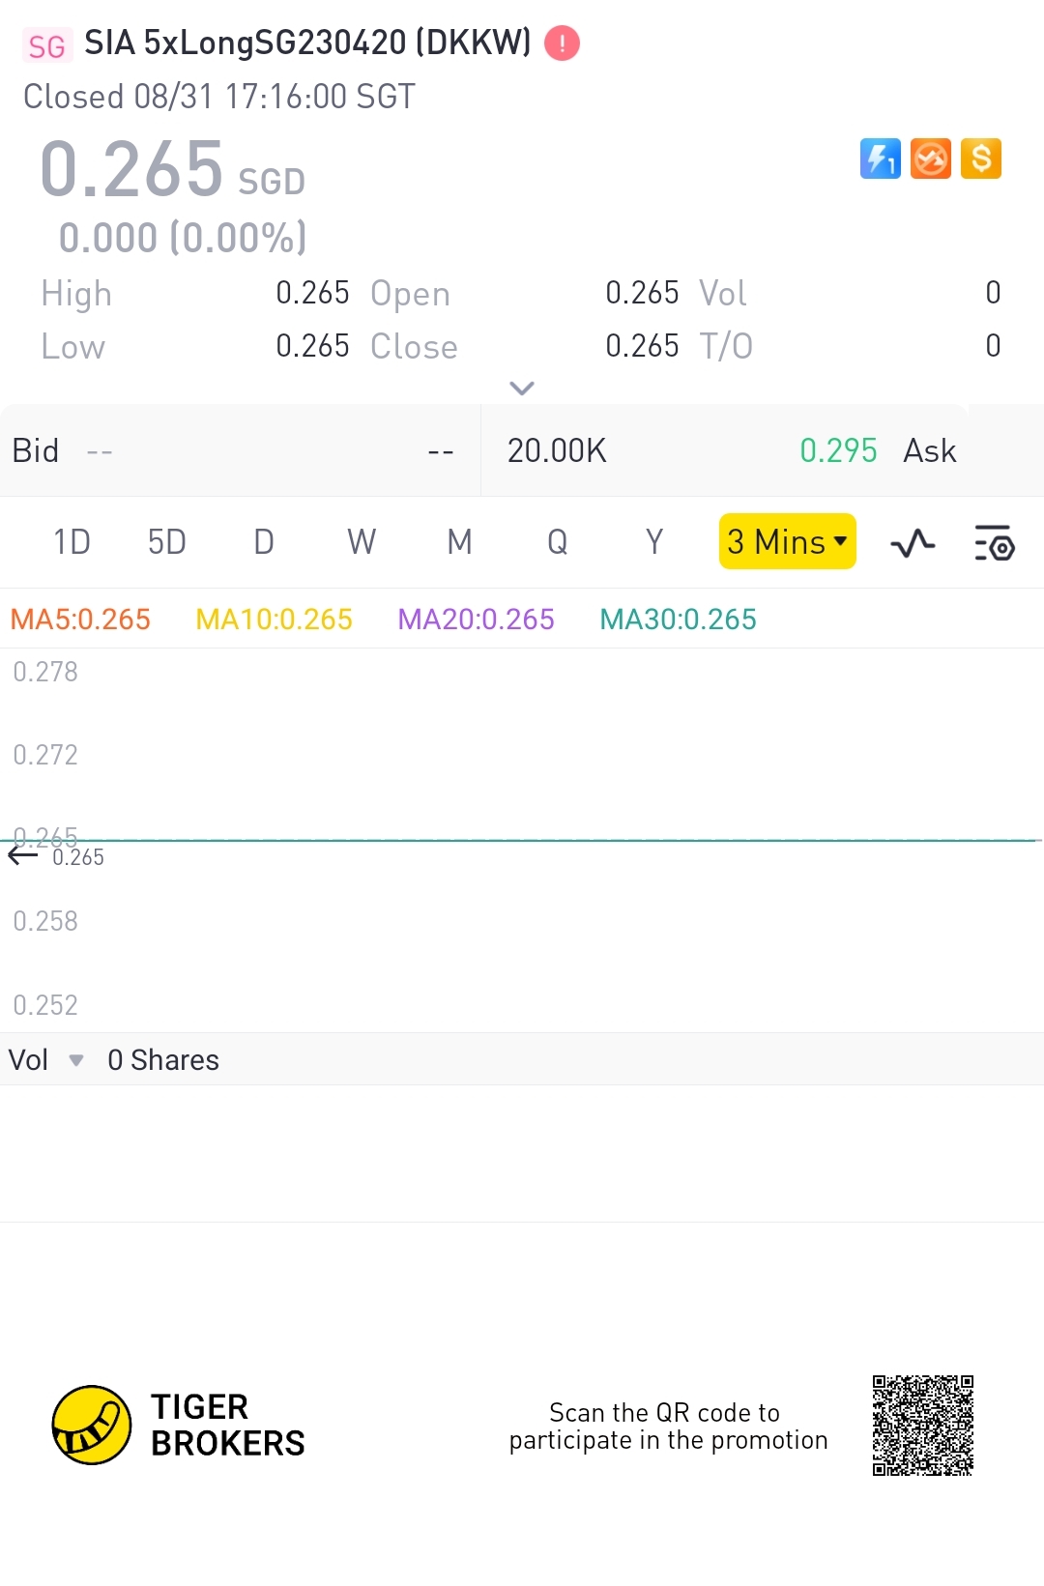
Task: Select the Y yearly chart tab
Action: click(654, 542)
